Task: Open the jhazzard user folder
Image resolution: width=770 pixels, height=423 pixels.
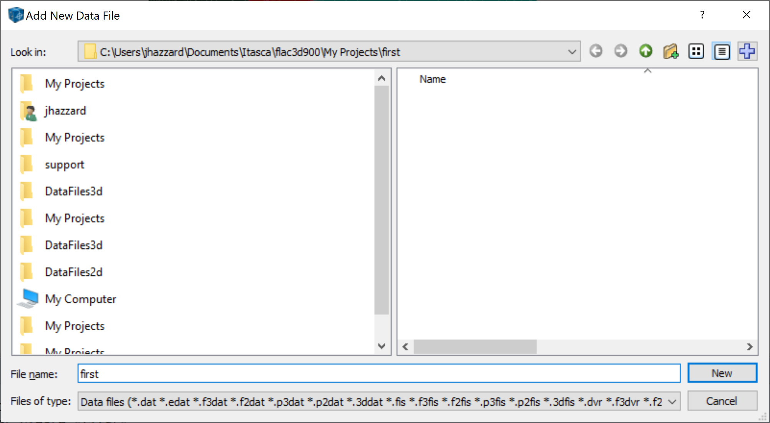Action: point(65,111)
